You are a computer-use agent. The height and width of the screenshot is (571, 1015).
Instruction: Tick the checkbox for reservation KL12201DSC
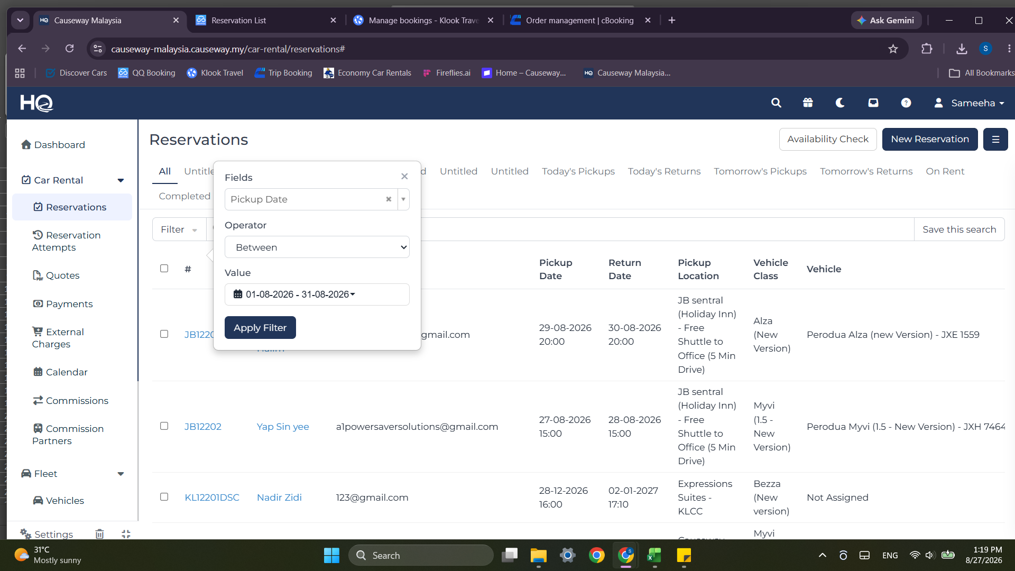pos(164,497)
